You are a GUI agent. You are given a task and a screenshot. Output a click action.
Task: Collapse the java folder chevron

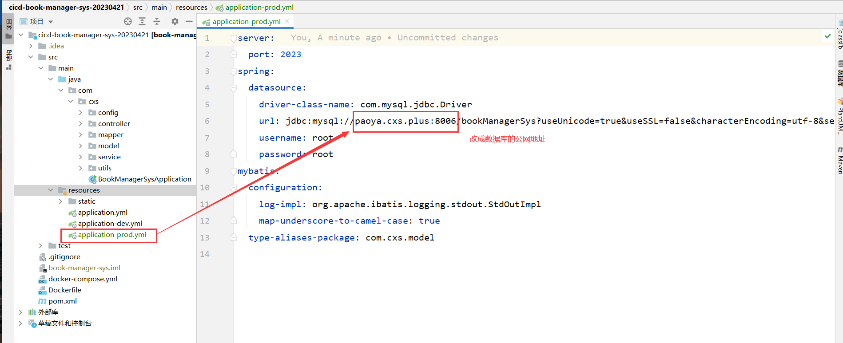coord(51,79)
